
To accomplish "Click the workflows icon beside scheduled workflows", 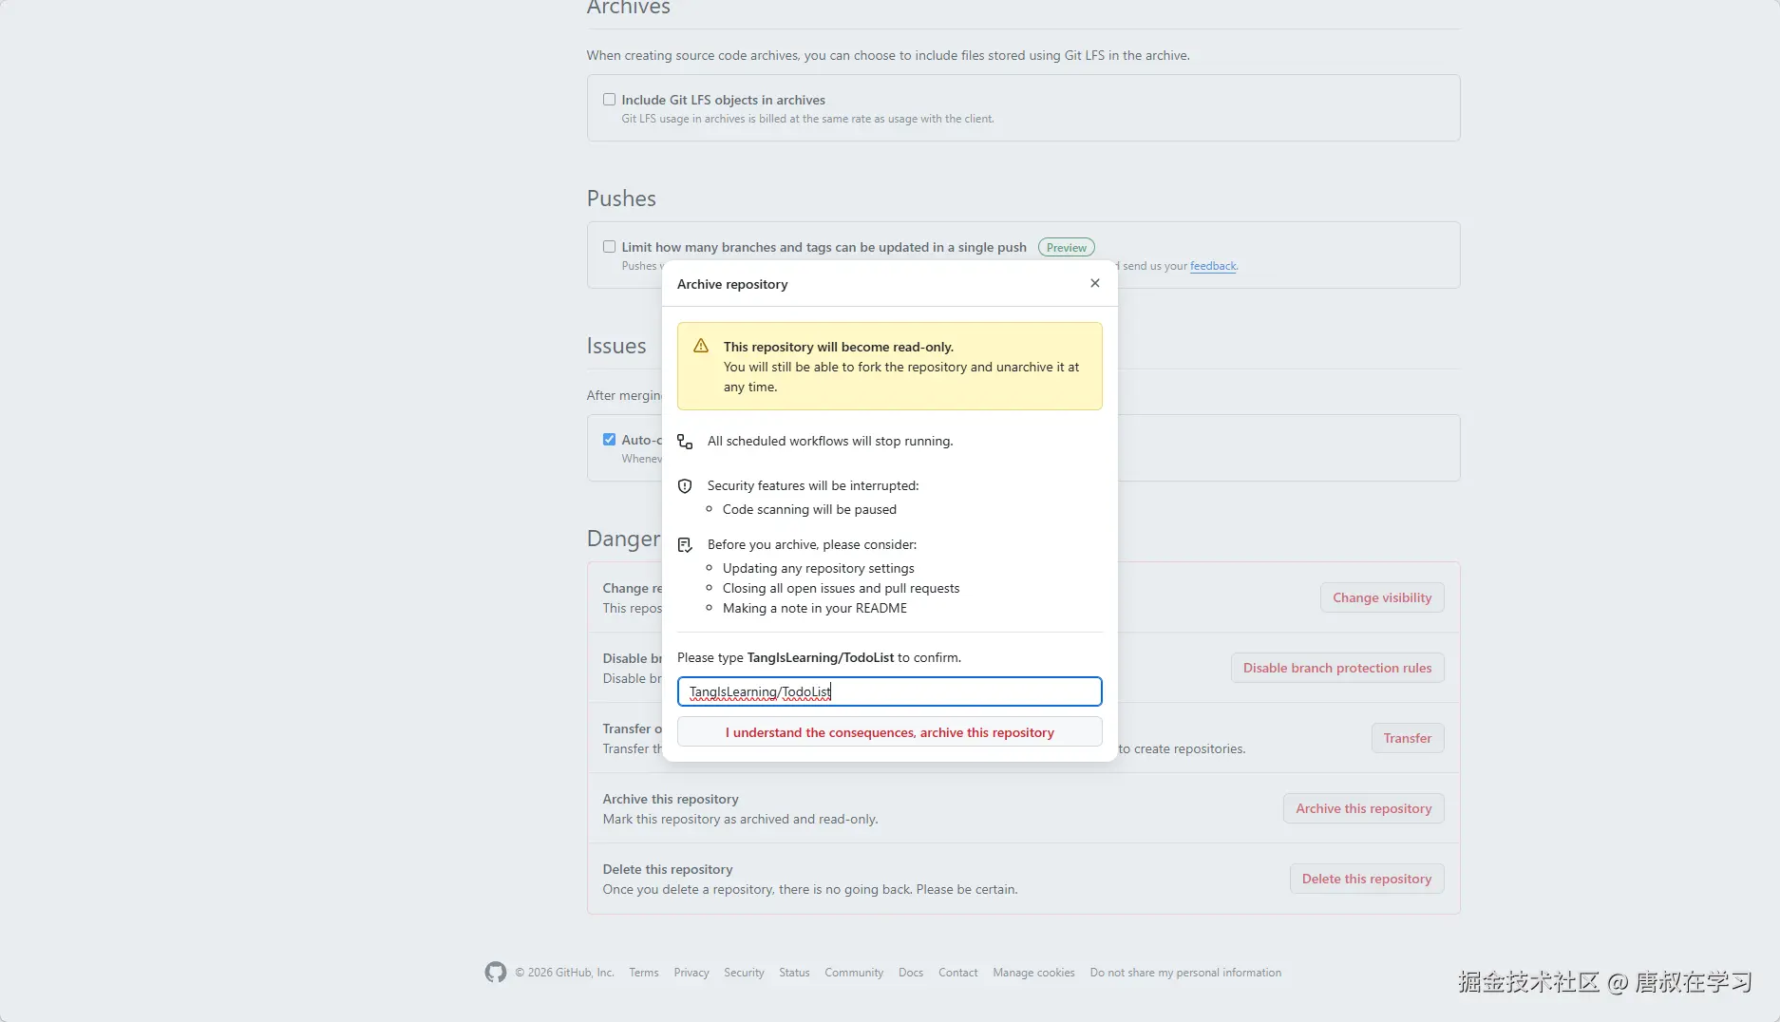I will (685, 442).
